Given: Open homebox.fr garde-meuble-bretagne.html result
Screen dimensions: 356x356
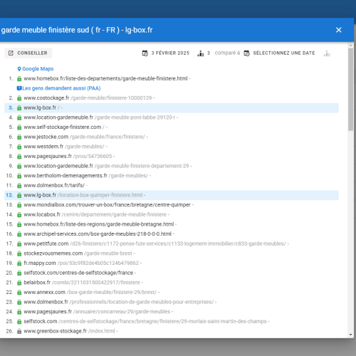Looking at the screenshot, I should pyautogui.click(x=99, y=224).
